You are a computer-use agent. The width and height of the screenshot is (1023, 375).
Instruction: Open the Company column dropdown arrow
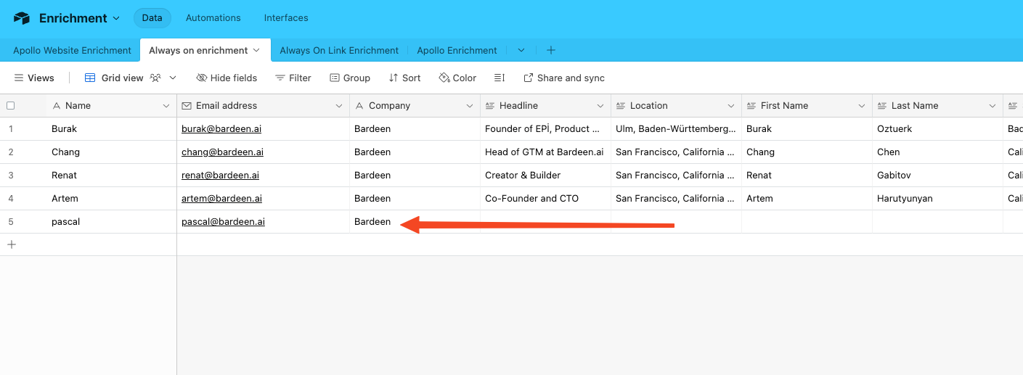click(x=469, y=106)
